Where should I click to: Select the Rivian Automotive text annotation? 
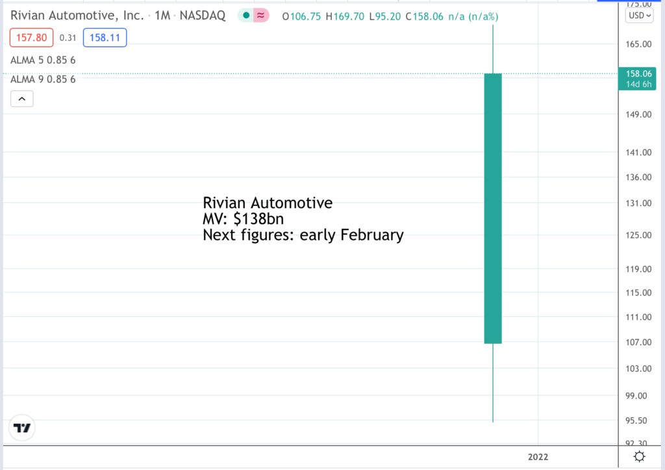tap(303, 218)
